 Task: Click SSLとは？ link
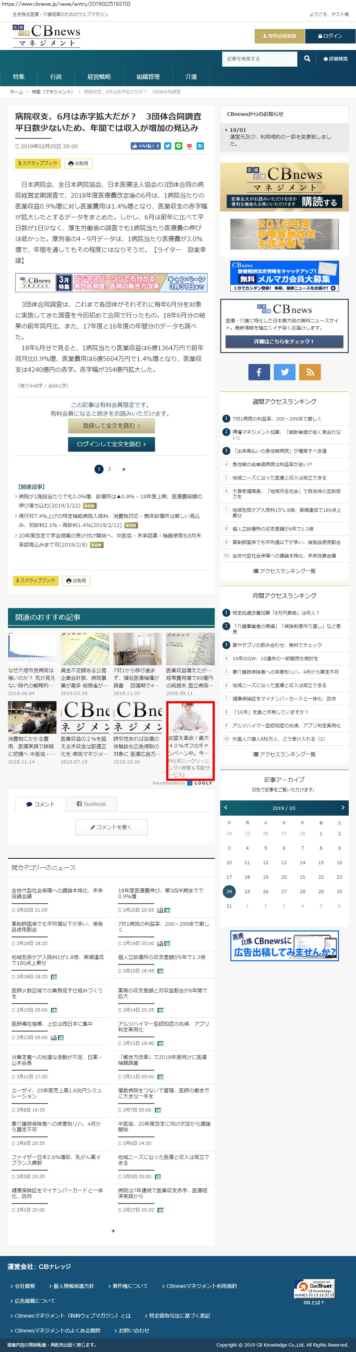pyautogui.click(x=314, y=1303)
